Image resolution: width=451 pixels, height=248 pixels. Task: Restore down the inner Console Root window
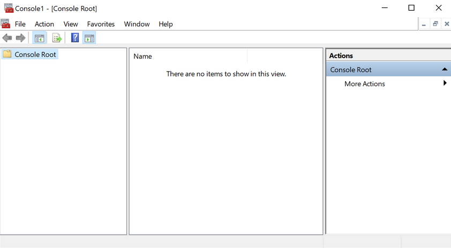435,24
